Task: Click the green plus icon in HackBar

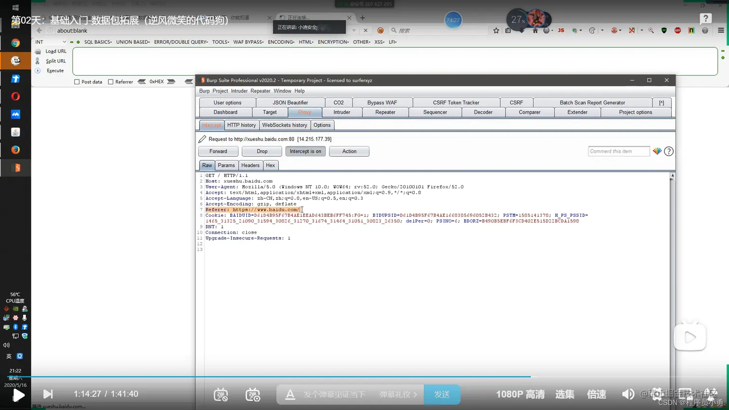Action: tap(78, 42)
